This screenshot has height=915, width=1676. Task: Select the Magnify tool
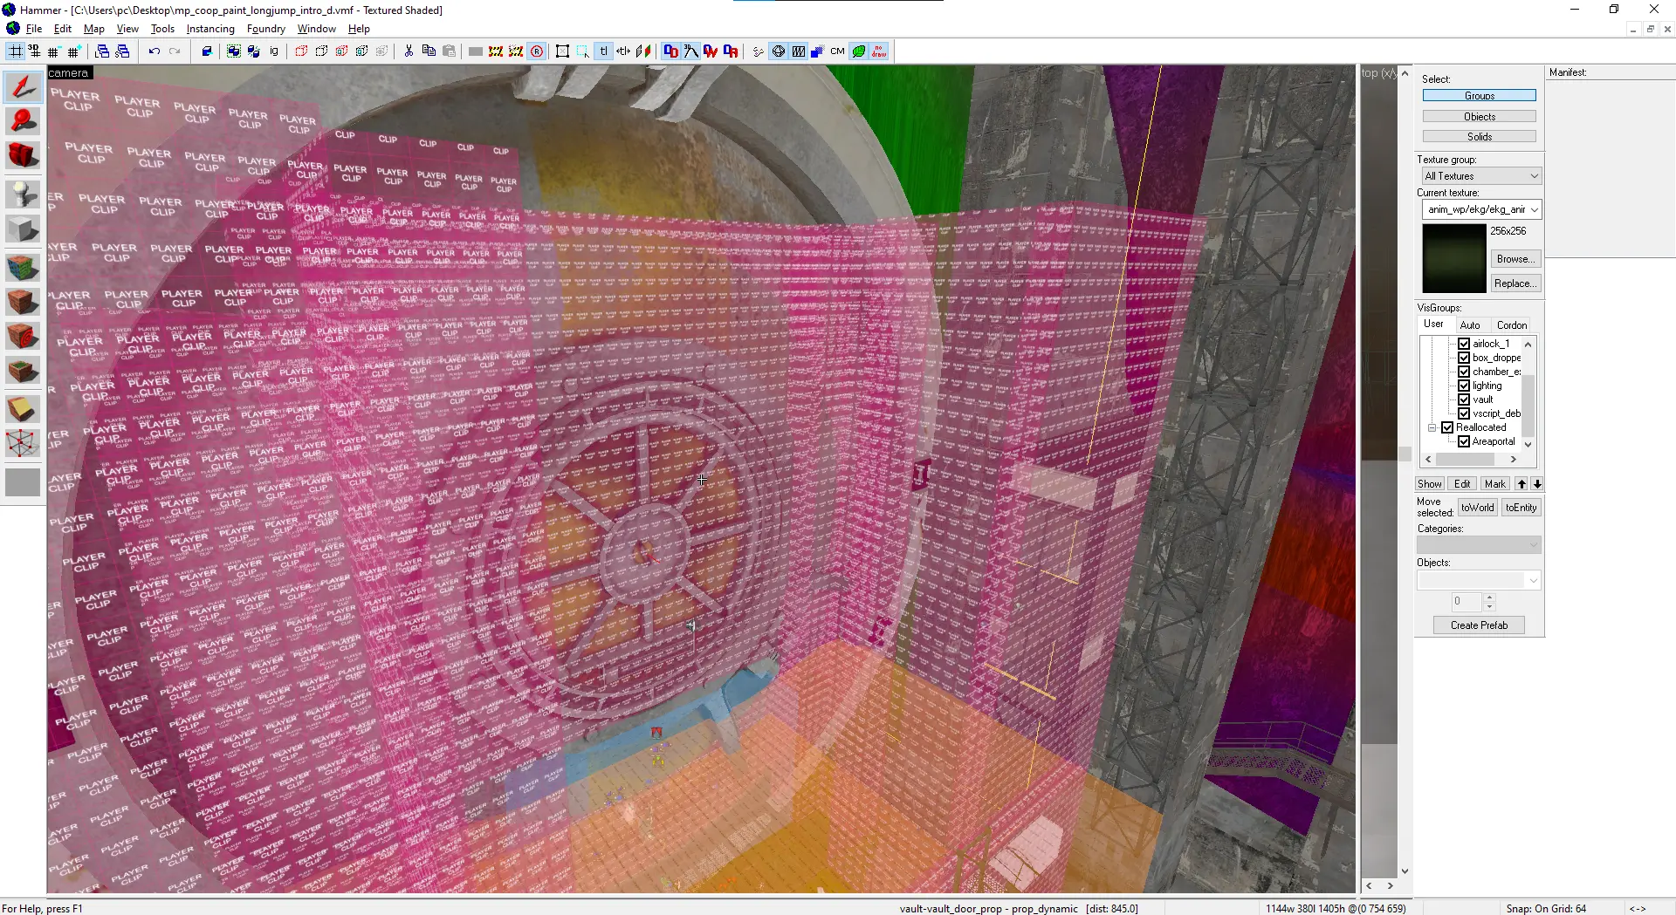click(23, 121)
